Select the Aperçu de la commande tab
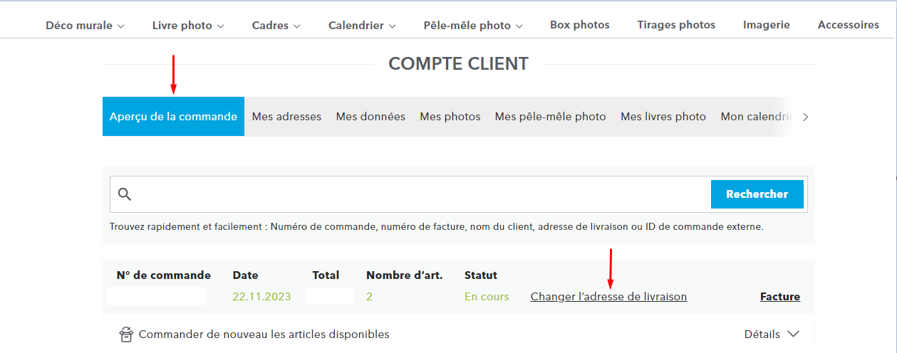897x353 pixels. click(x=173, y=117)
